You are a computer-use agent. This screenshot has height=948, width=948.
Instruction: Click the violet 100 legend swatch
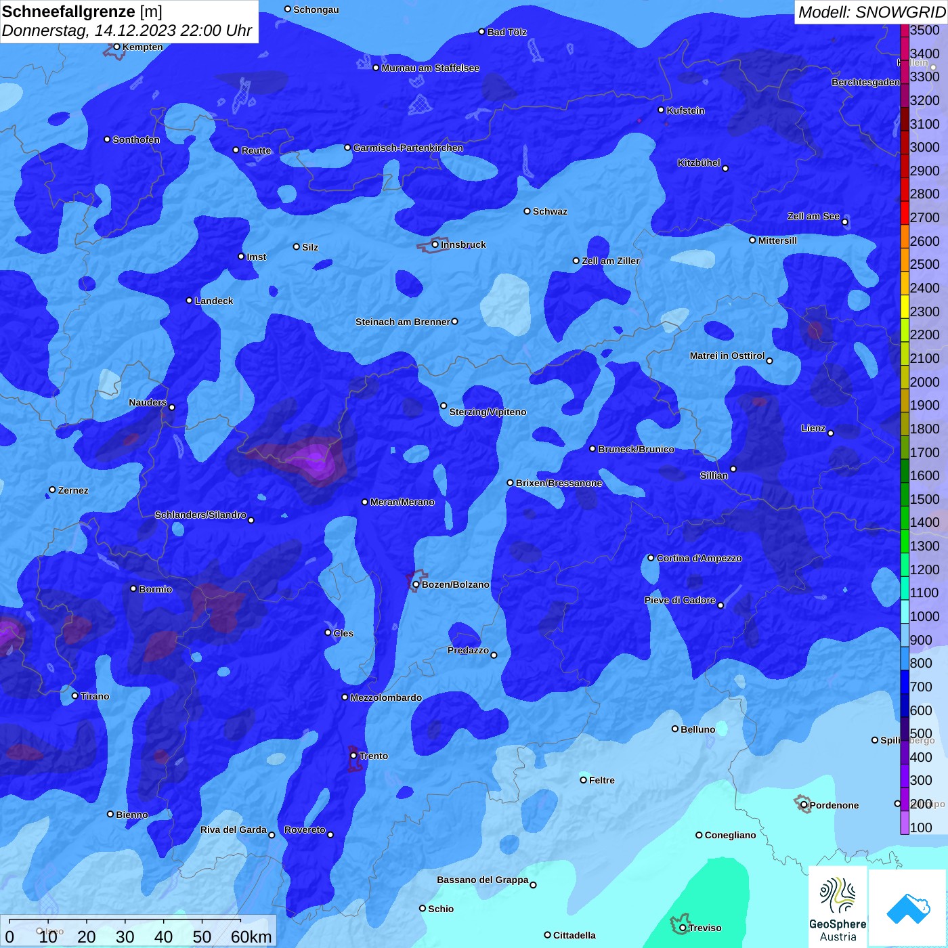[905, 823]
